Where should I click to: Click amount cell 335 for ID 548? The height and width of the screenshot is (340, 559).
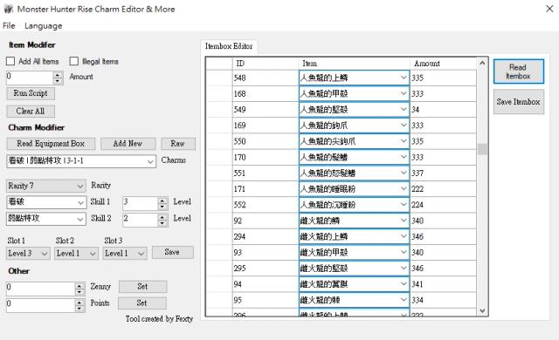(443, 78)
